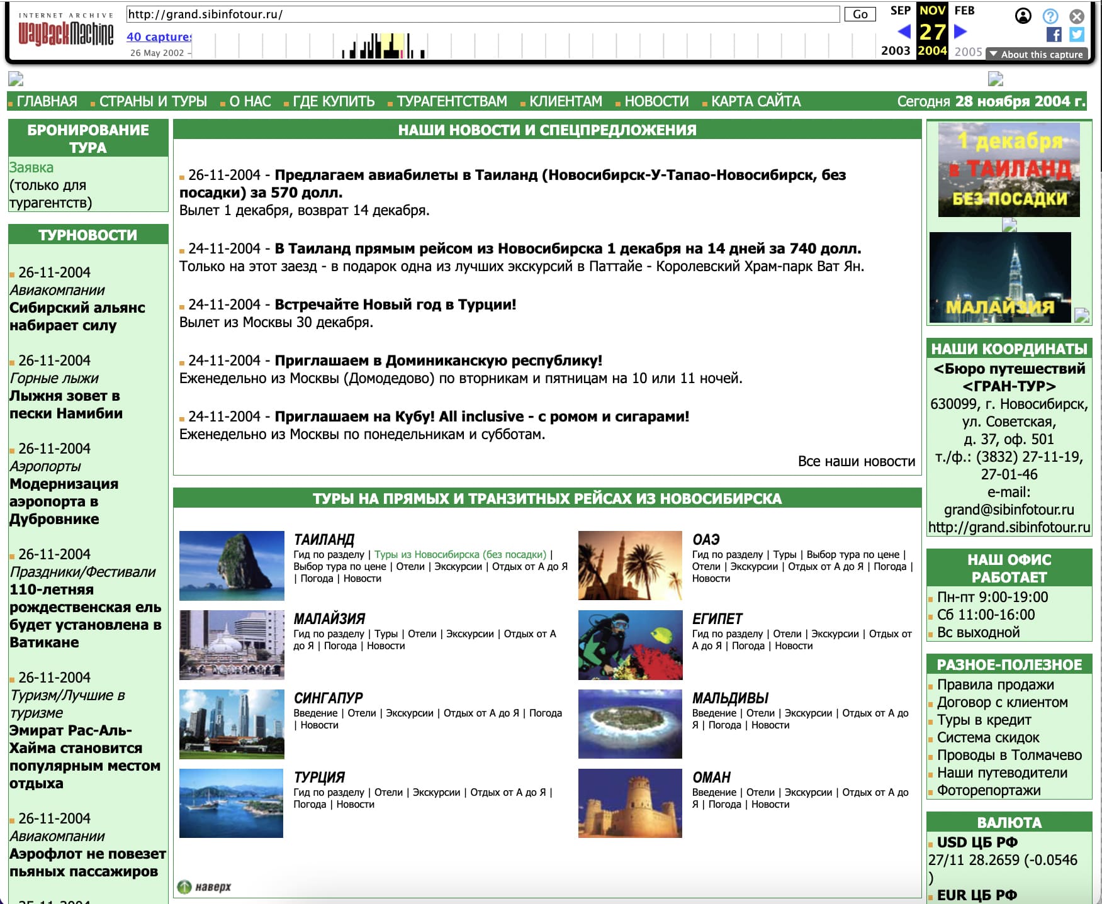Click the UAE palm sunset thumbnail
Image resolution: width=1102 pixels, height=904 pixels.
(630, 566)
